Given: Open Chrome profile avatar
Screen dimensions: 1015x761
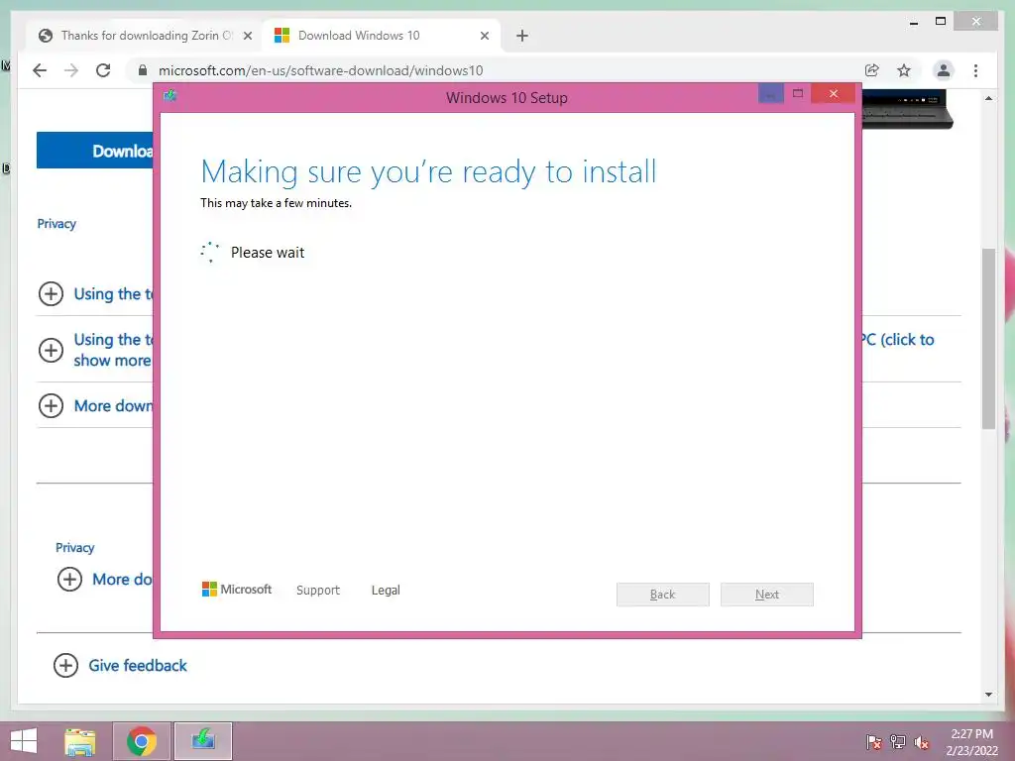Looking at the screenshot, I should 944,70.
